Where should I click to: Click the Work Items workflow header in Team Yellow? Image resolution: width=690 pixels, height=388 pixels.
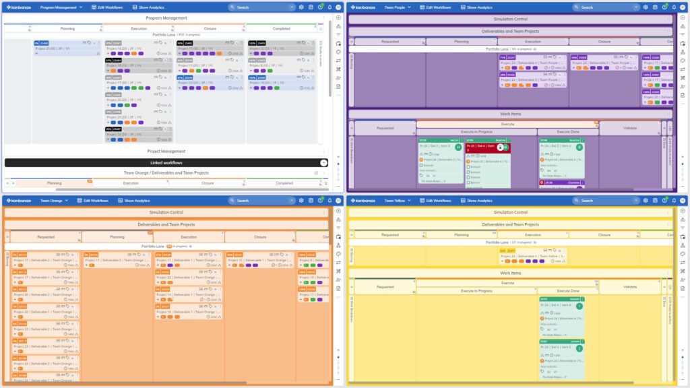[x=510, y=273]
